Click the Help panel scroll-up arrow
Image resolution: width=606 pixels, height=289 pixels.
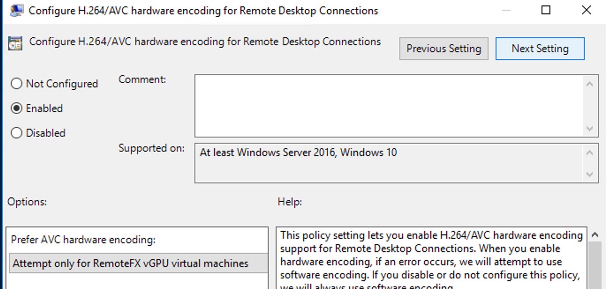pyautogui.click(x=594, y=234)
